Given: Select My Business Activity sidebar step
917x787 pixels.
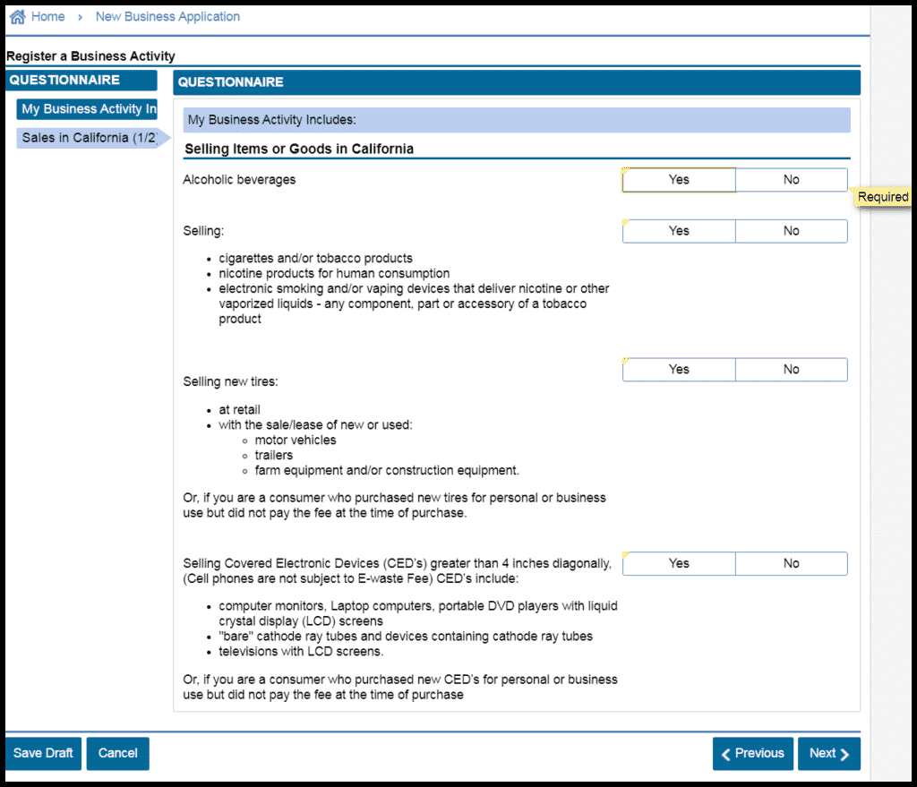Looking at the screenshot, I should click(x=87, y=109).
